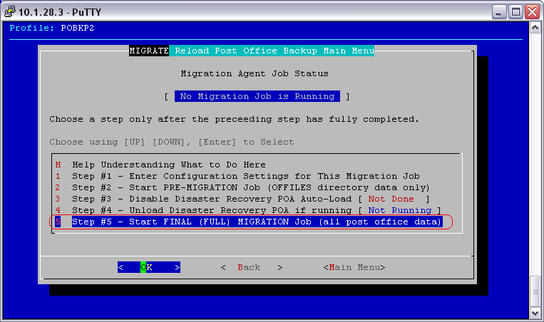Click scrollbar down arrow in PuTTY window
The image size is (544, 322).
tap(535, 313)
